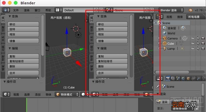This screenshot has width=206, height=112.
Task: Open the 帮助 menu
Action: point(48,10)
